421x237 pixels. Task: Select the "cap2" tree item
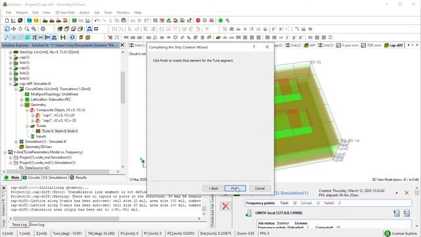pos(59,120)
